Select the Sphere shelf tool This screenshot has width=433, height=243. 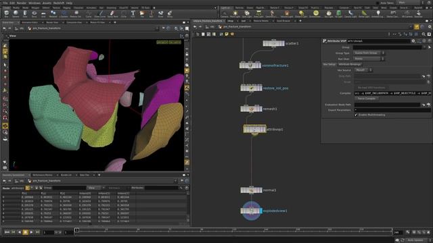[x=16, y=13]
